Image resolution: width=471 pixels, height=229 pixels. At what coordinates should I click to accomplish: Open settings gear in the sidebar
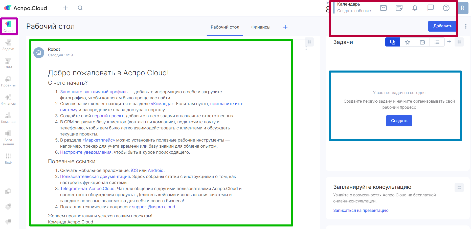8,207
